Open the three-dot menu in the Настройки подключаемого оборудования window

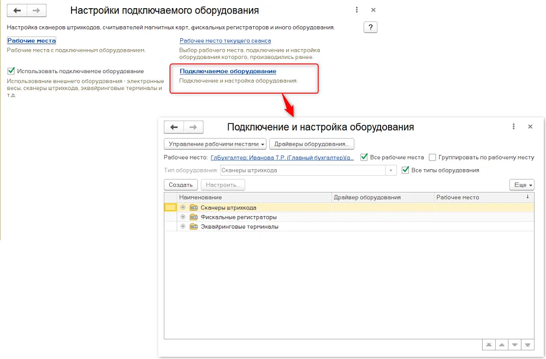(x=357, y=10)
